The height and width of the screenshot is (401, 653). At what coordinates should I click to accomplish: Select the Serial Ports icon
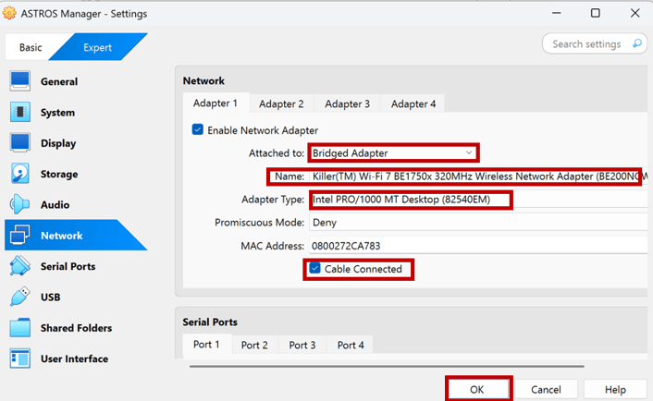point(20,266)
